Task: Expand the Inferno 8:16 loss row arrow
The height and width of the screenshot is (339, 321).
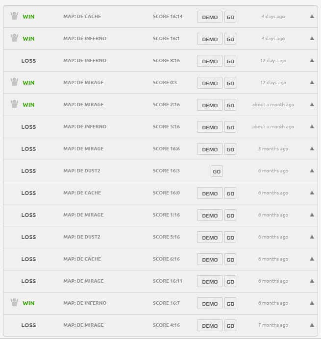Action: [312, 61]
